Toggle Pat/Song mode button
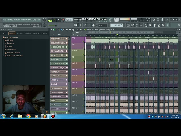This screenshot has width=181, height=136. (50, 20)
